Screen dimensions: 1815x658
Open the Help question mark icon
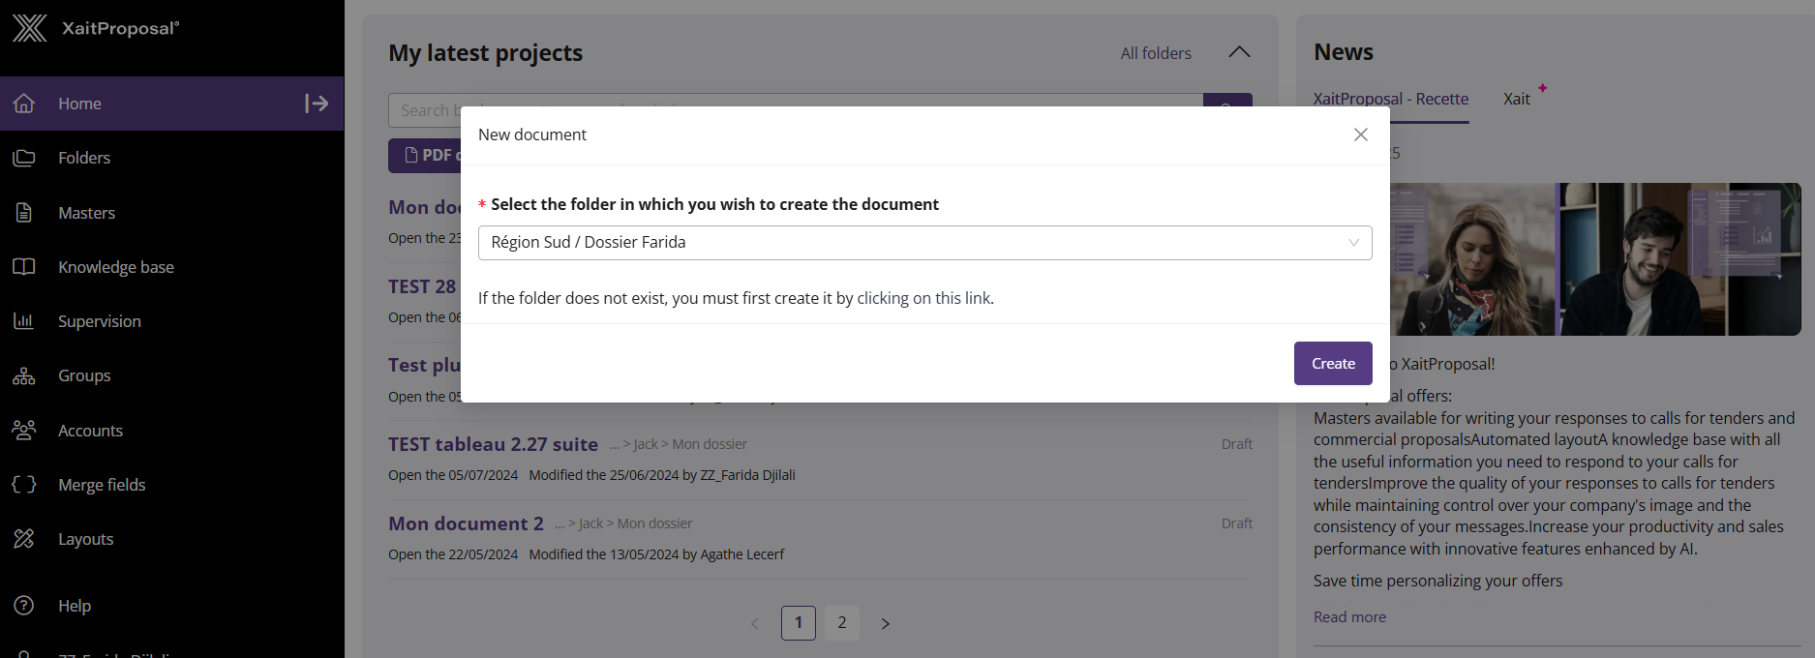(24, 606)
